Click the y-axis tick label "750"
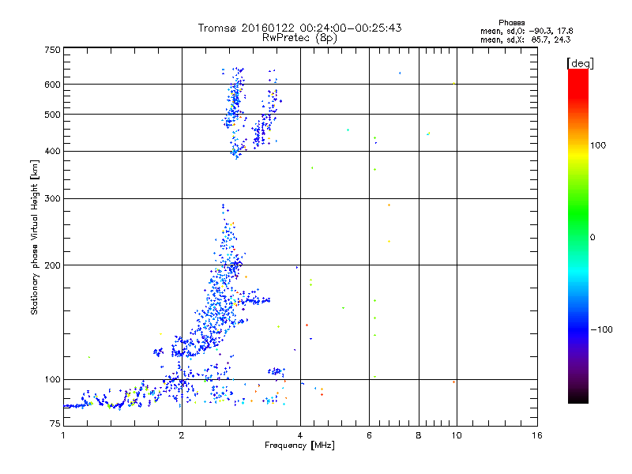This screenshot has width=632, height=474. pyautogui.click(x=52, y=51)
